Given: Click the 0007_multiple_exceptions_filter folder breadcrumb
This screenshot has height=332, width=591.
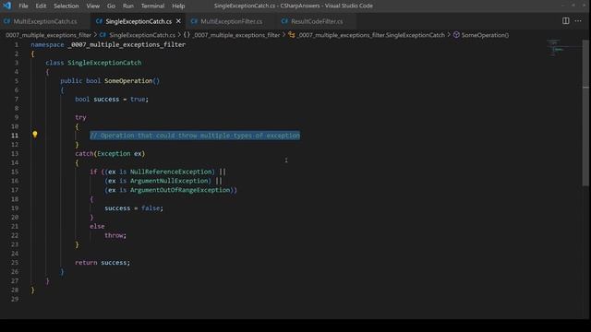Looking at the screenshot, I should click(49, 35).
